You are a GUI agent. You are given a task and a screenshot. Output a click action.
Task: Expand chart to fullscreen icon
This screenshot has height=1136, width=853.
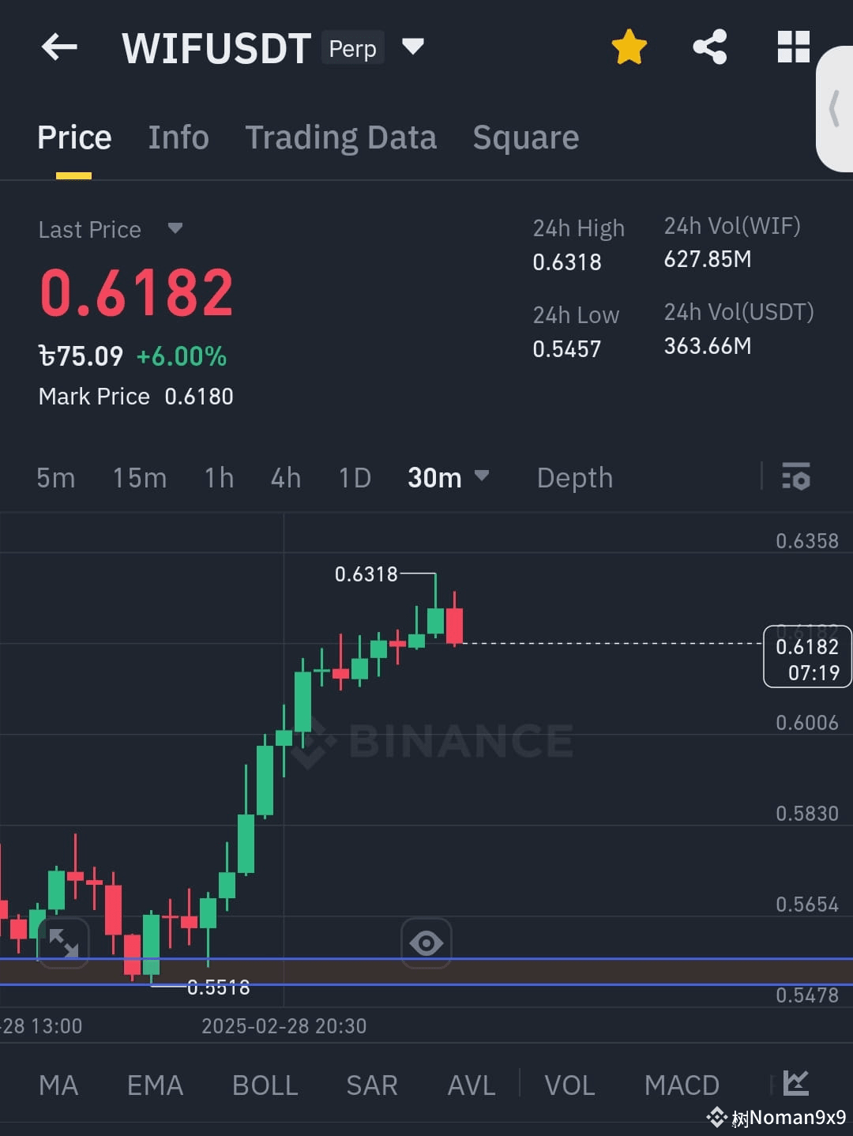click(x=63, y=942)
